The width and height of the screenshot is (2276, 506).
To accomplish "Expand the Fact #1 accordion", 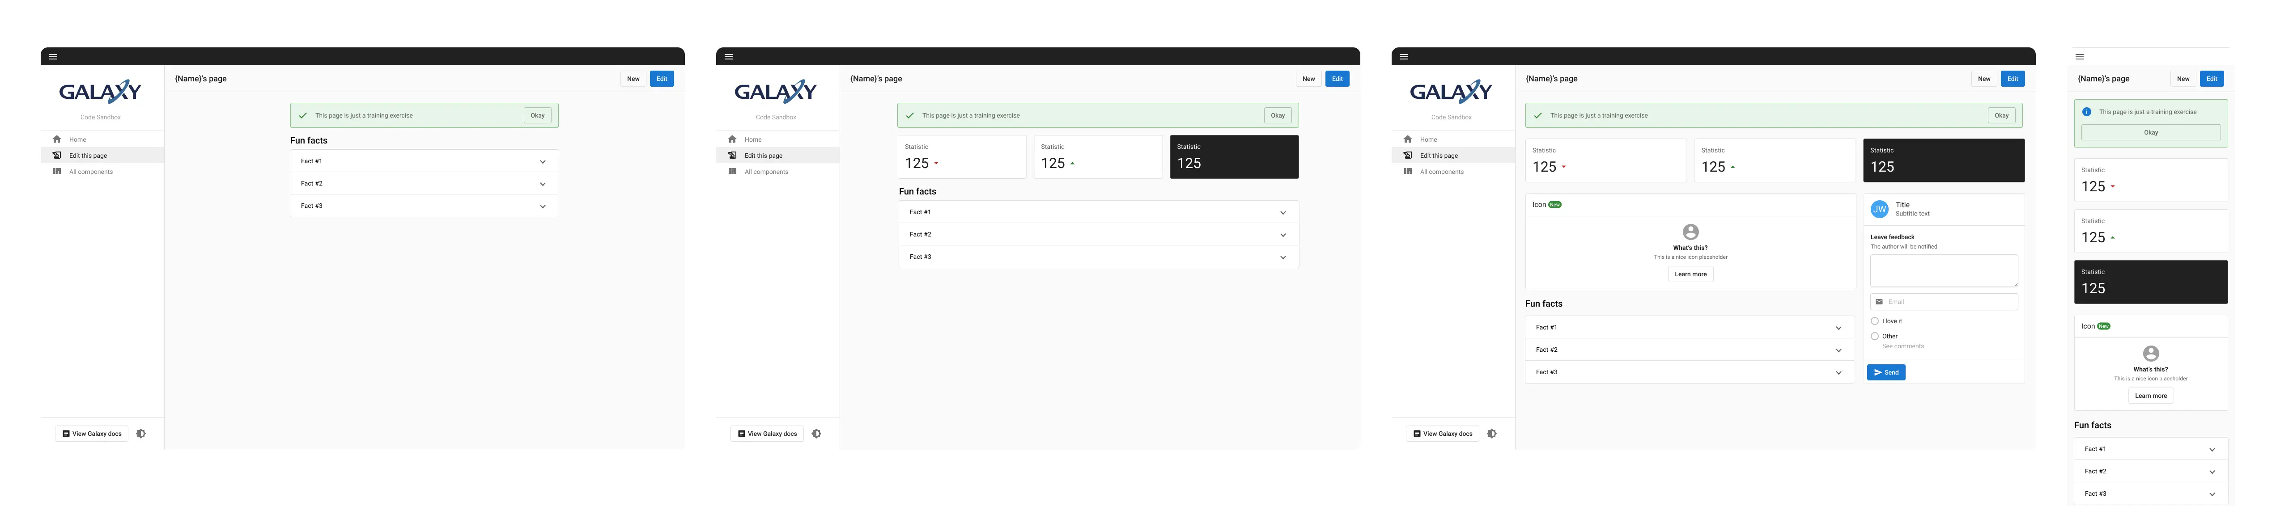I will tap(1689, 327).
